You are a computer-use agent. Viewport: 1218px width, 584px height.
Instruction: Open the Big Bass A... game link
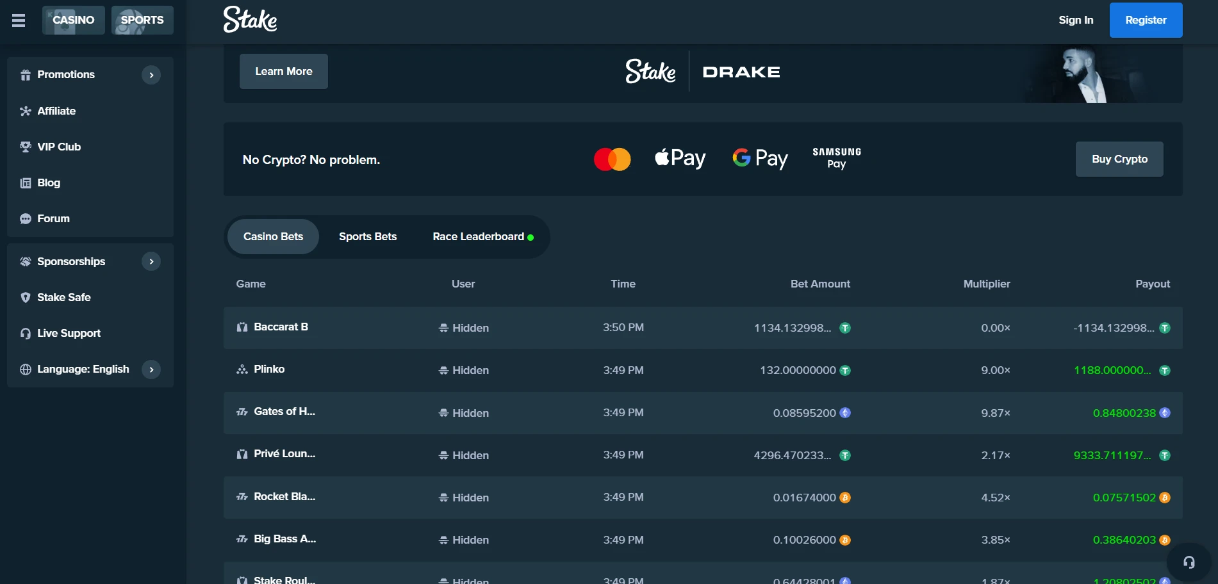(284, 539)
